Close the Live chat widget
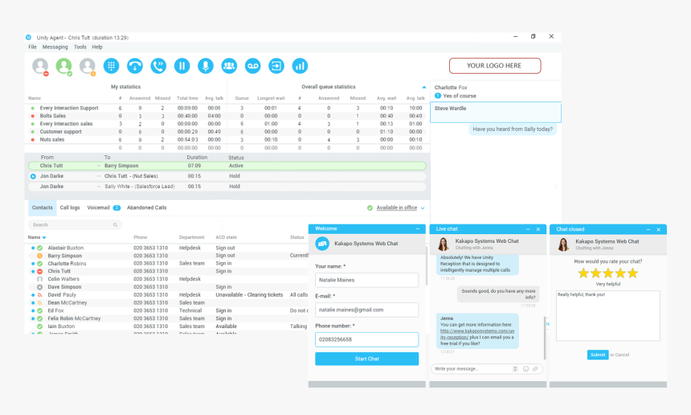The image size is (691, 415). click(x=538, y=229)
